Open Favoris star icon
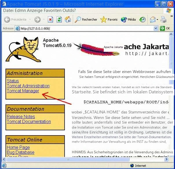 pyautogui.click(x=103, y=19)
